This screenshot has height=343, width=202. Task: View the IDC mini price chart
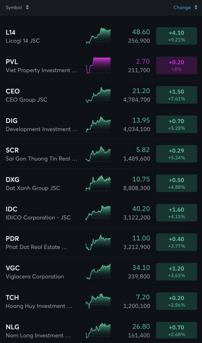pos(98,213)
